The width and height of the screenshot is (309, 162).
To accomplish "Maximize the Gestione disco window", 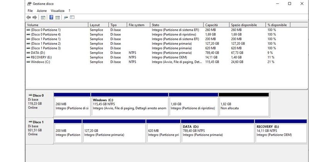I will click(x=289, y=3).
